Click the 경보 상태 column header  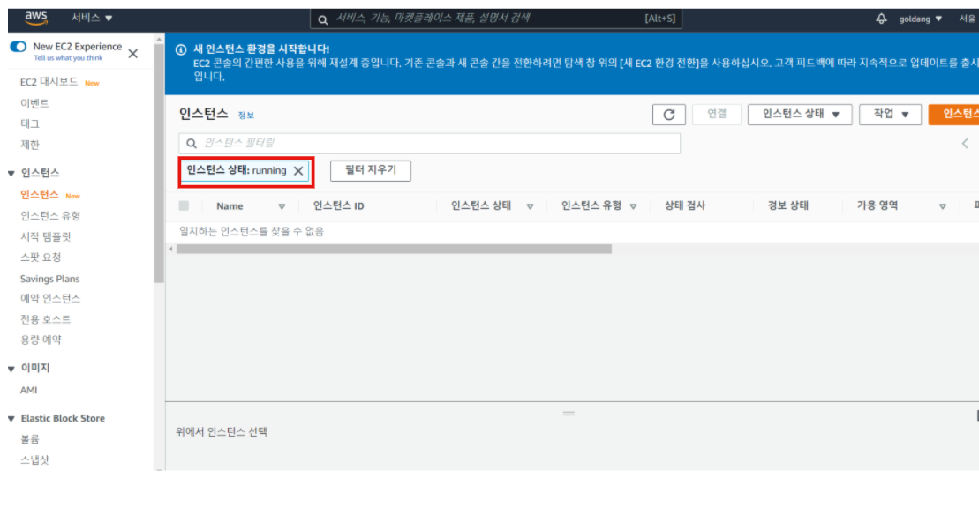[x=788, y=206]
